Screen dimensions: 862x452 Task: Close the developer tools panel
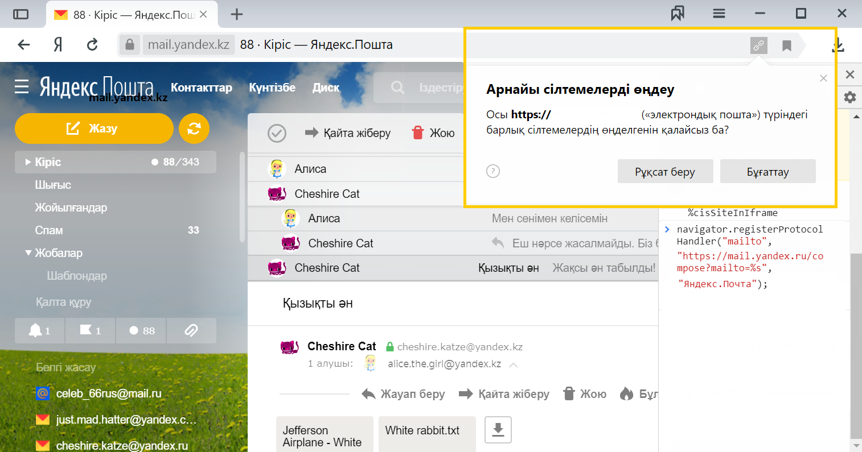850,74
